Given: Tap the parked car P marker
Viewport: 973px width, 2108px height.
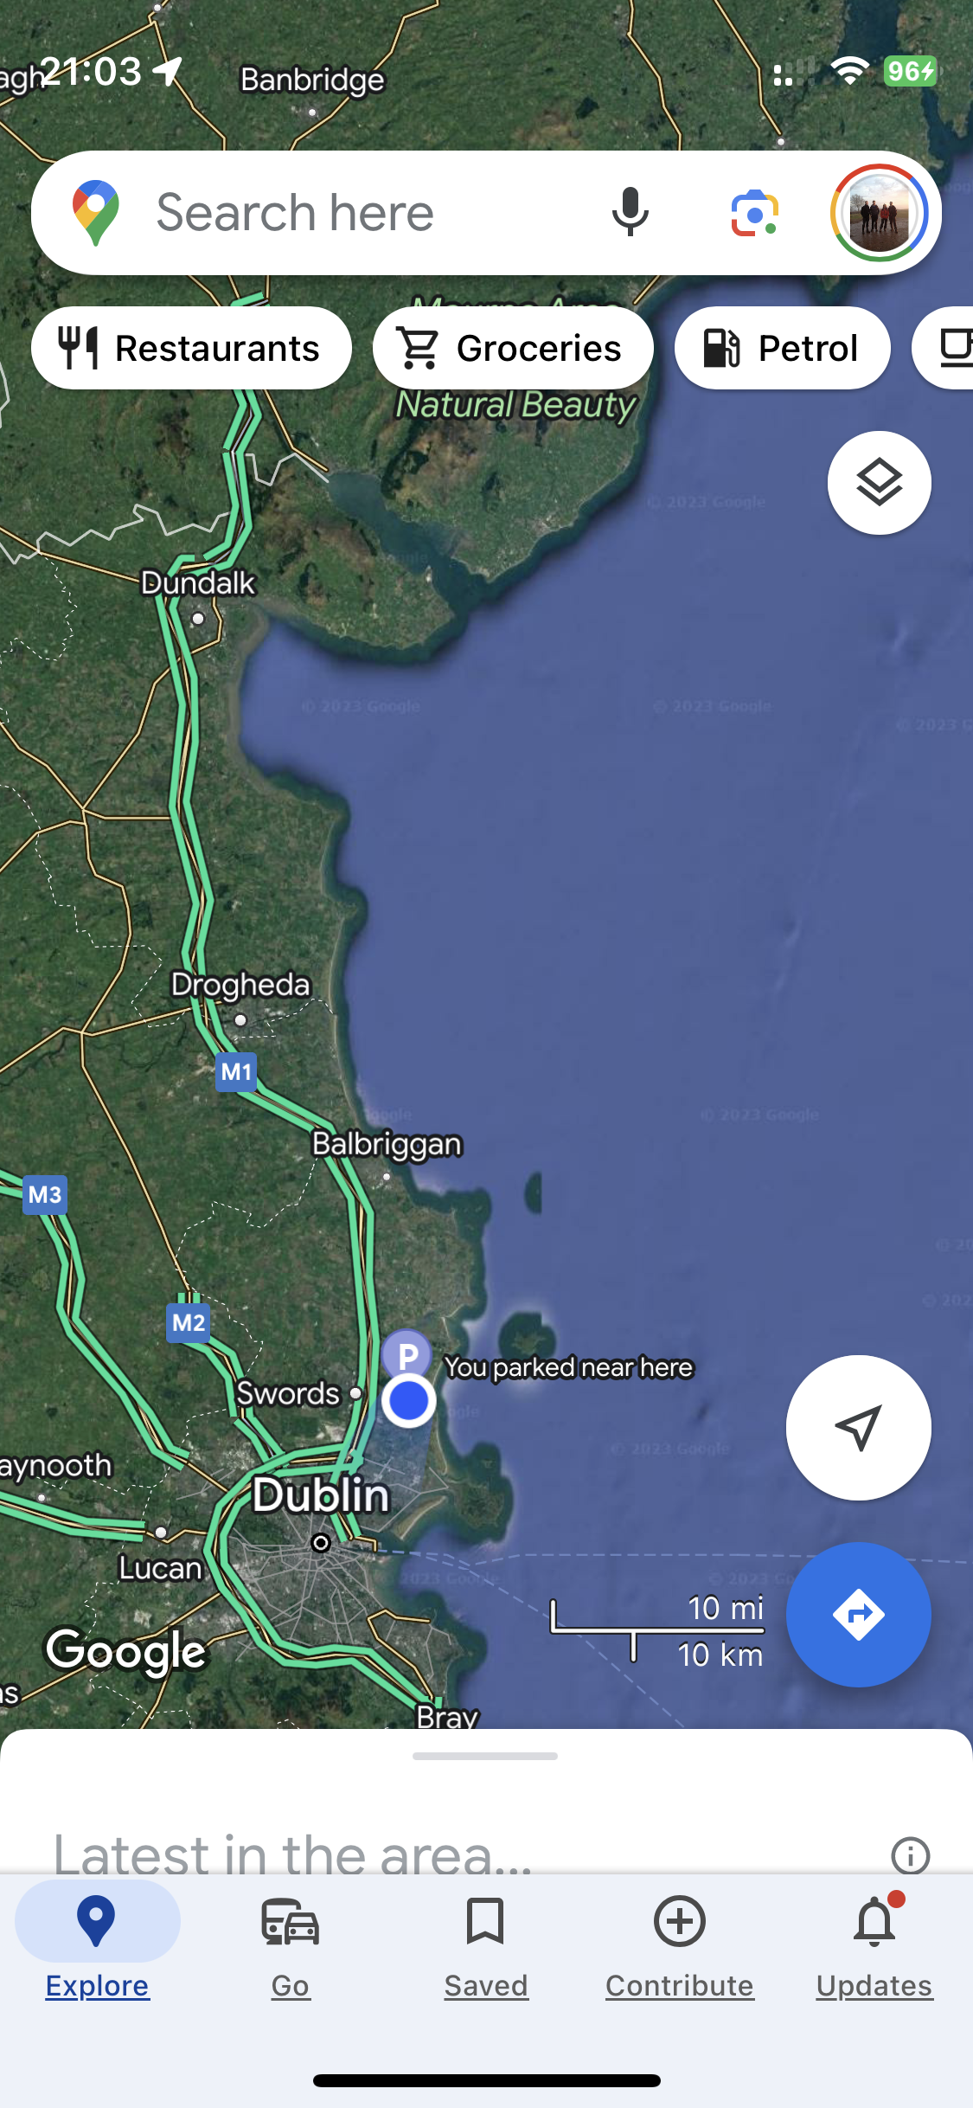Looking at the screenshot, I should click(406, 1354).
